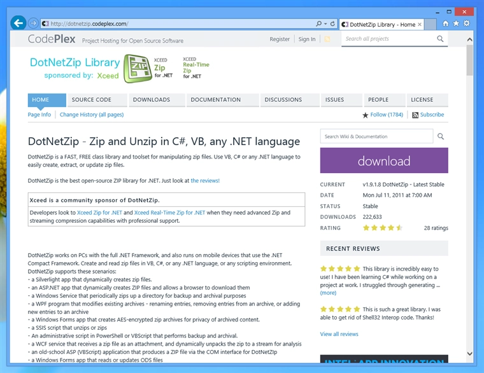Click the Register link
Screen dimensions: 484x373
(280, 39)
